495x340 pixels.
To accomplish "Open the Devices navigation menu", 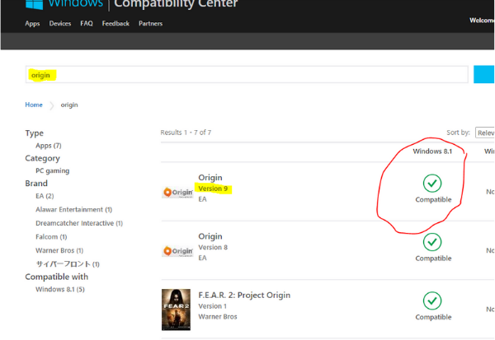I will pyautogui.click(x=60, y=24).
